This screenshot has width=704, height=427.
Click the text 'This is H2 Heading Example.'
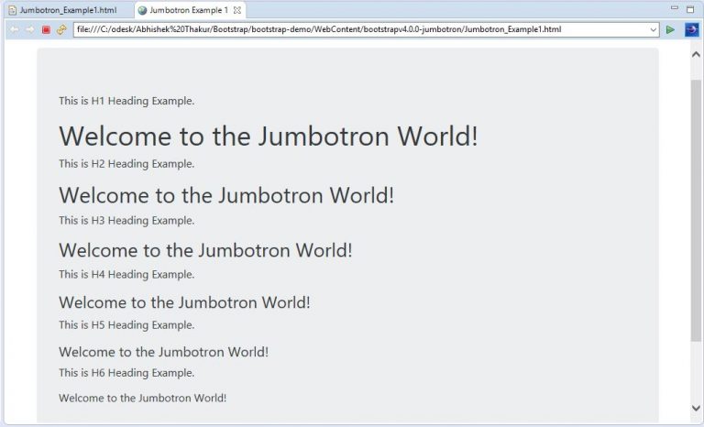[126, 164]
